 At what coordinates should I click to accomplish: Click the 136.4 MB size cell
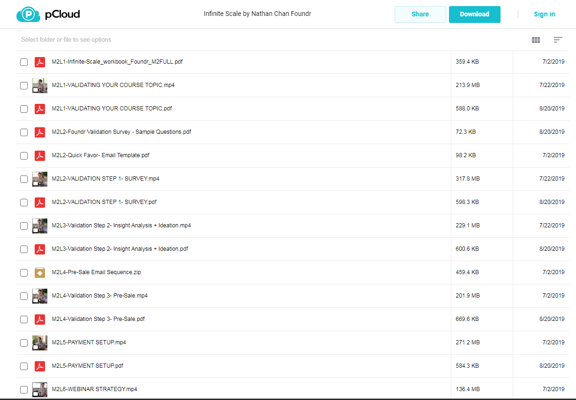[x=468, y=389]
